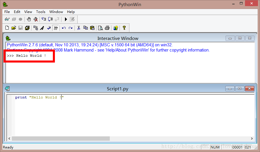Open the View menu
The width and height of the screenshot is (260, 152).
pyautogui.click(x=28, y=12)
